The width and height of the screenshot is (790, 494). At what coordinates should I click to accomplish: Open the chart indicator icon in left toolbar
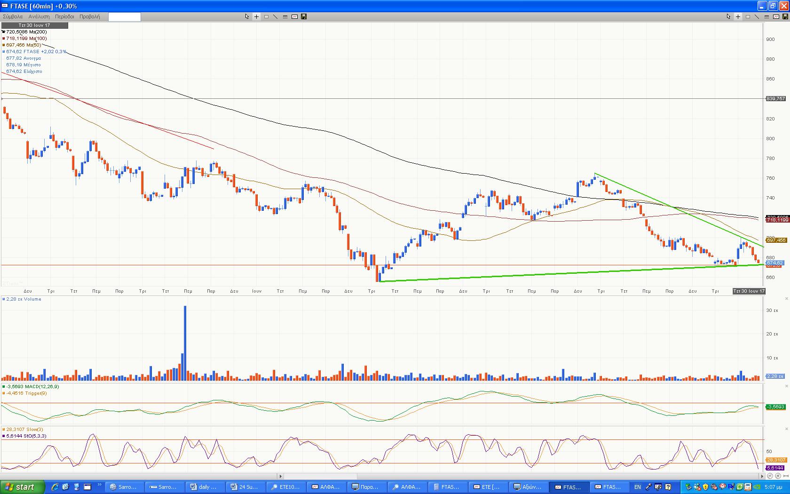pyautogui.click(x=294, y=16)
